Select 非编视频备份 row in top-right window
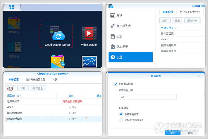This screenshot has width=208, height=139. [182, 51]
